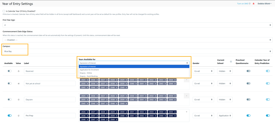Remove the 2031 tag in Pre-Prep row
Image resolution: width=275 pixels, height=123 pixels.
(x=136, y=112)
